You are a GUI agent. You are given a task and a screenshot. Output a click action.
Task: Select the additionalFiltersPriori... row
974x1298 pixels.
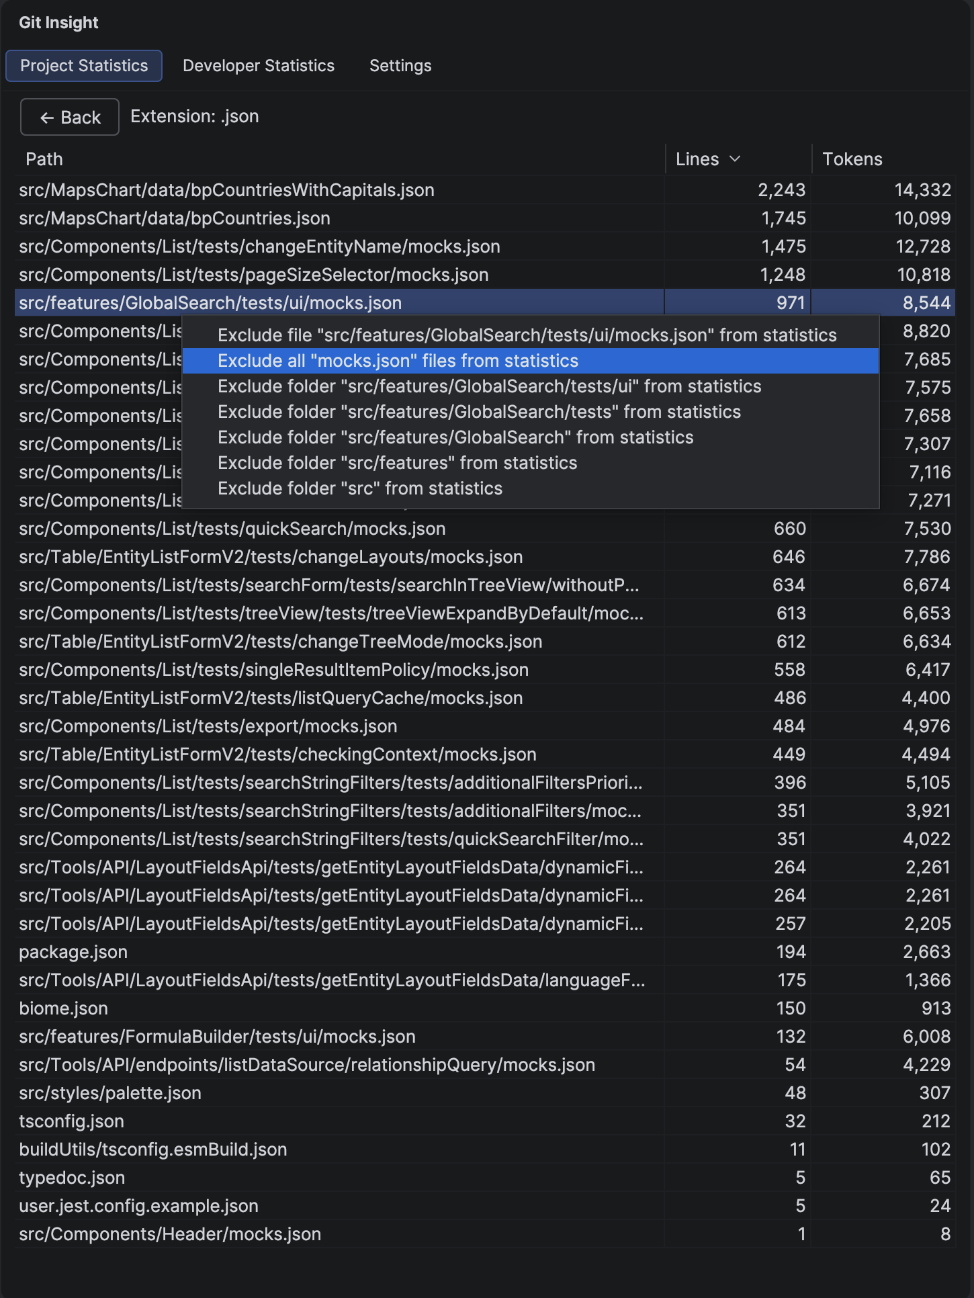(485, 783)
